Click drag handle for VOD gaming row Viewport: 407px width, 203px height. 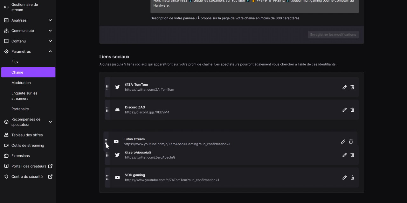[107, 178]
